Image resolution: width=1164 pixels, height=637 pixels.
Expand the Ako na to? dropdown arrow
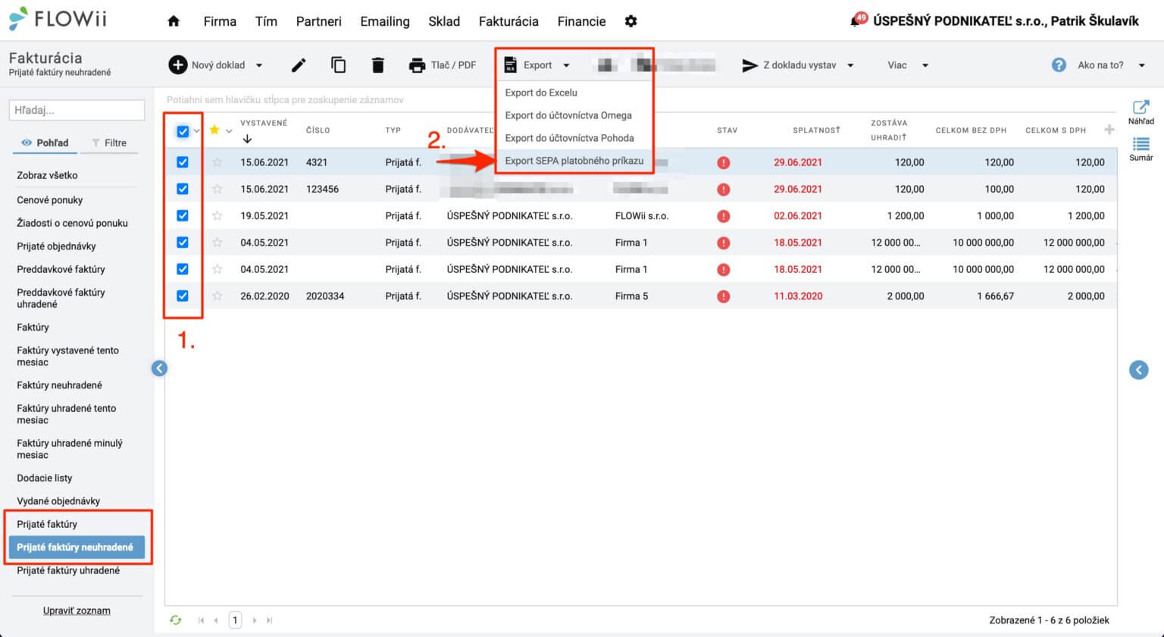[1142, 65]
